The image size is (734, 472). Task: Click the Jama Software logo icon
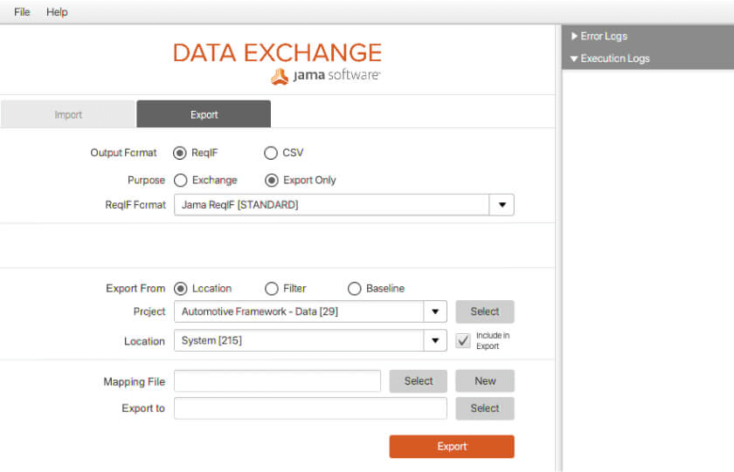279,77
